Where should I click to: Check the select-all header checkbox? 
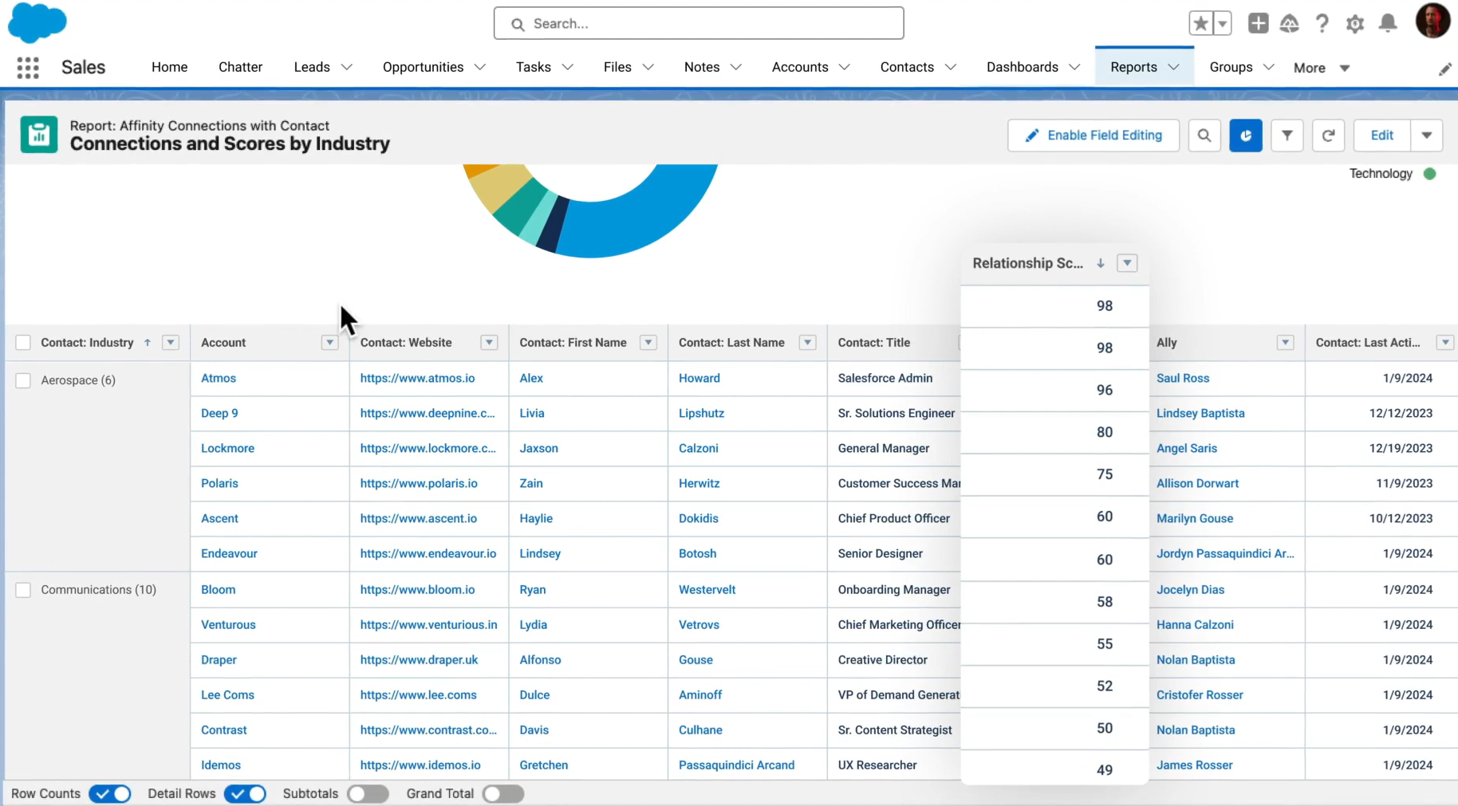pos(23,343)
